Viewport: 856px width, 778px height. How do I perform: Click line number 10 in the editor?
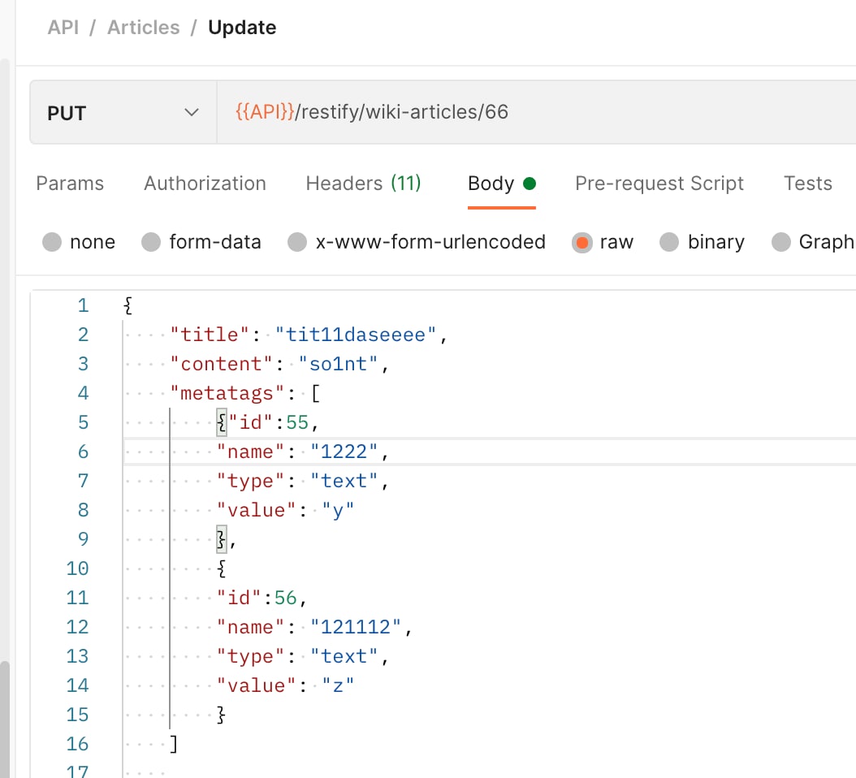tap(77, 568)
